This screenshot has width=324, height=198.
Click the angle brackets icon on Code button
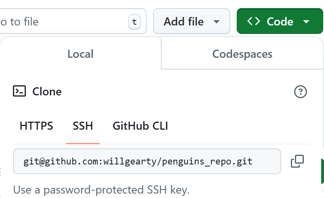click(x=254, y=21)
